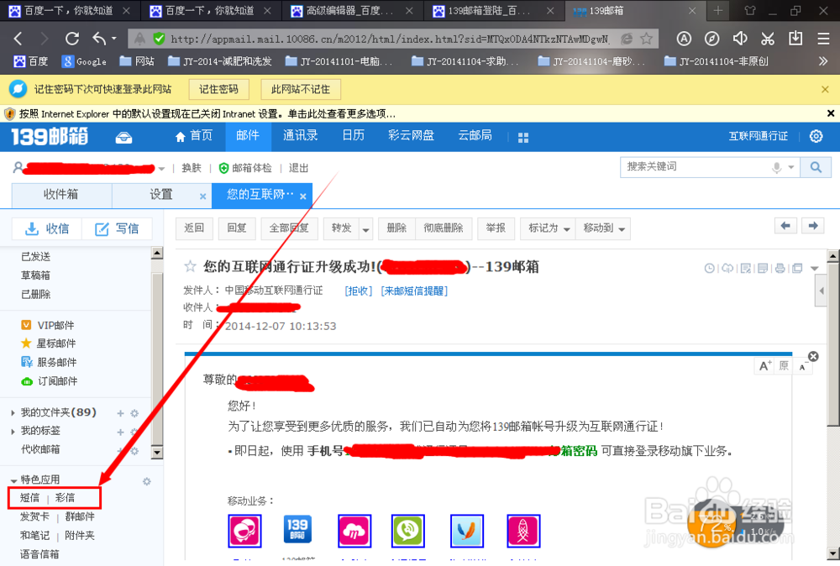The width and height of the screenshot is (840, 566).
Task: Click the mailbox inbox icon beside 139邮箱 logo
Action: tap(123, 138)
